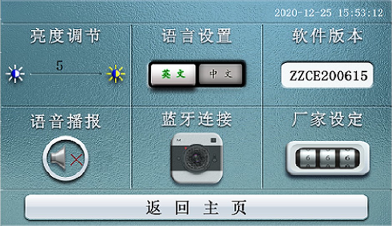The width and height of the screenshot is (392, 226).
Task: Click the date and time display
Action: [x=329, y=13]
